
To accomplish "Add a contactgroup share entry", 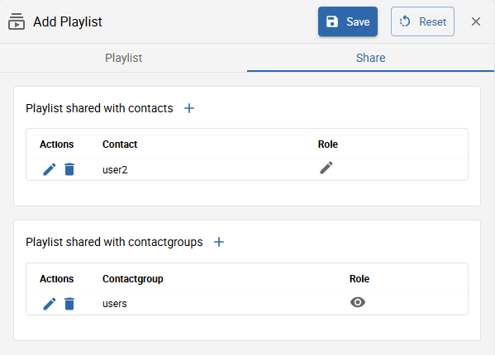I will pos(219,242).
